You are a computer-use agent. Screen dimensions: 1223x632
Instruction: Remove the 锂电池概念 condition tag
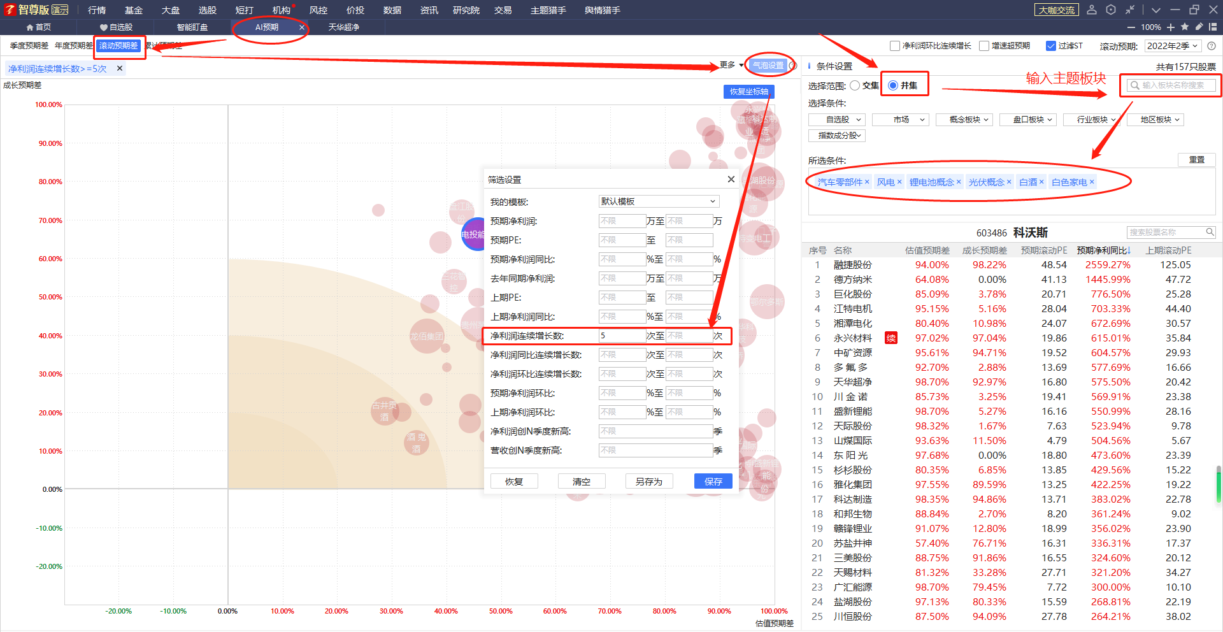click(x=959, y=182)
